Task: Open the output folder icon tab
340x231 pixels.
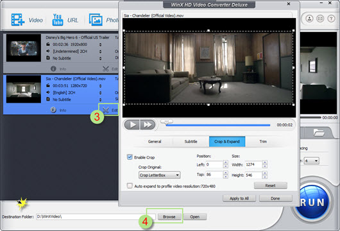Action: [x=318, y=132]
